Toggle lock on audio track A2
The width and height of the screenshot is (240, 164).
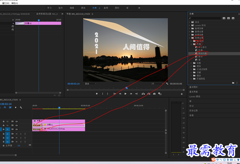[x=3, y=138]
